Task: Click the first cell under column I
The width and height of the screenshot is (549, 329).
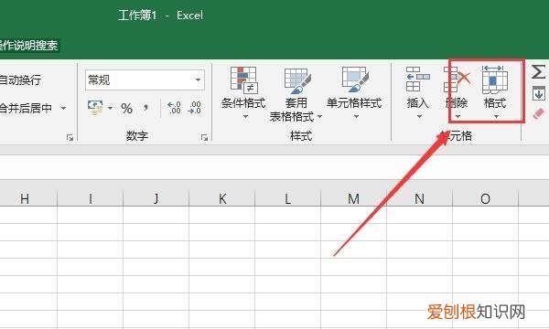Action: tap(91, 215)
